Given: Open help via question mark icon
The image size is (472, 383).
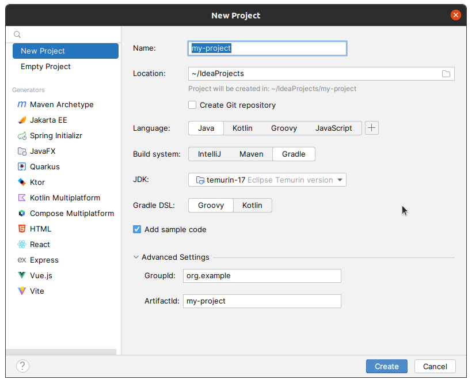Looking at the screenshot, I should 22,366.
